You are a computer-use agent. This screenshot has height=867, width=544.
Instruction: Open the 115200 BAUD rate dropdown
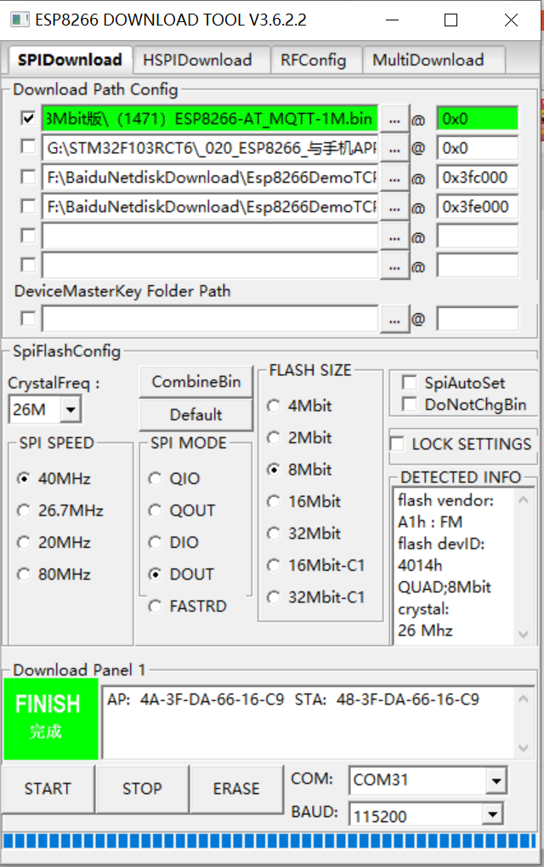(492, 814)
